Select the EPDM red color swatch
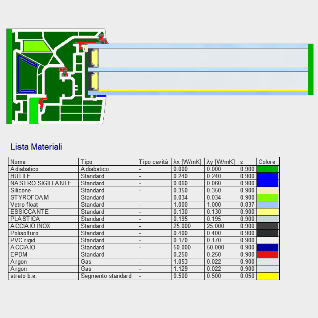This screenshot has width=318, height=318. (x=268, y=254)
